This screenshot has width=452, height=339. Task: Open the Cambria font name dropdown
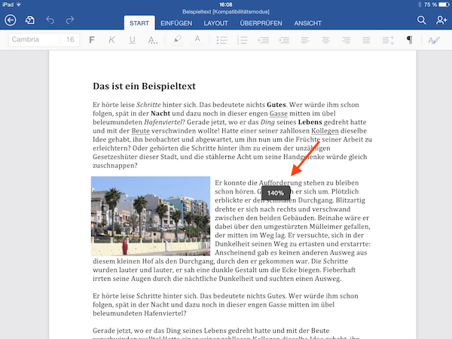(x=33, y=39)
